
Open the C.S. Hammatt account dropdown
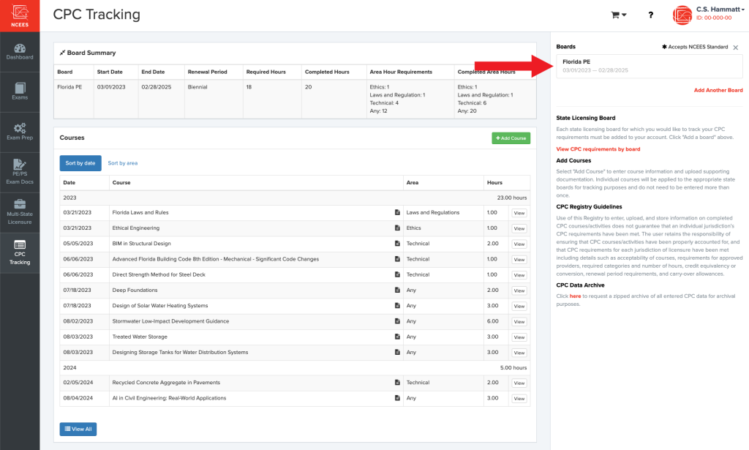(720, 10)
